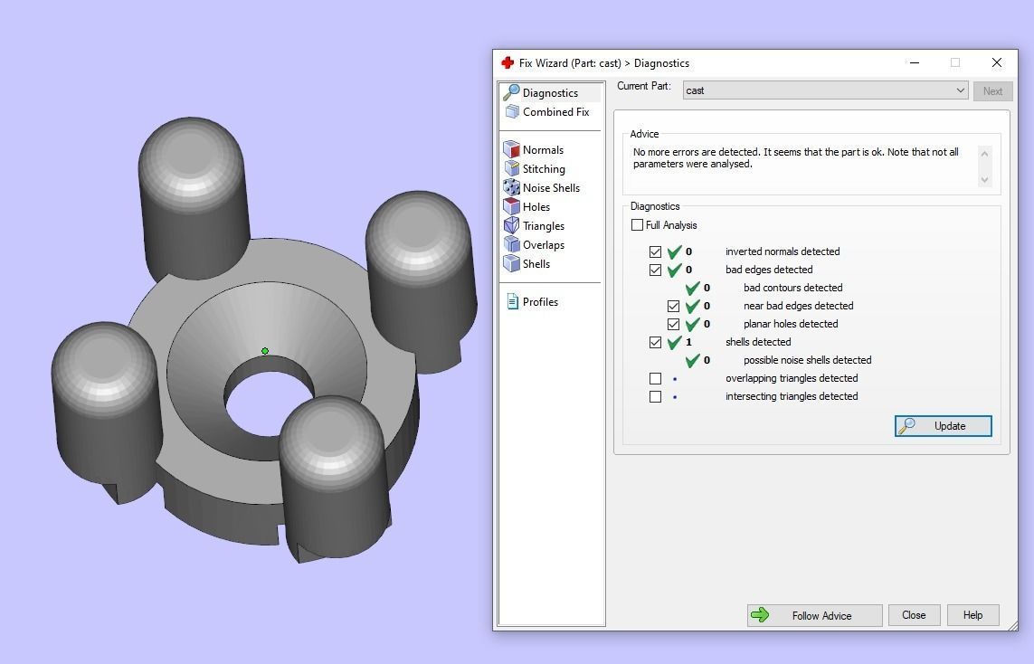This screenshot has height=664, width=1034.
Task: Click the Noise Shells text label
Action: pos(551,188)
